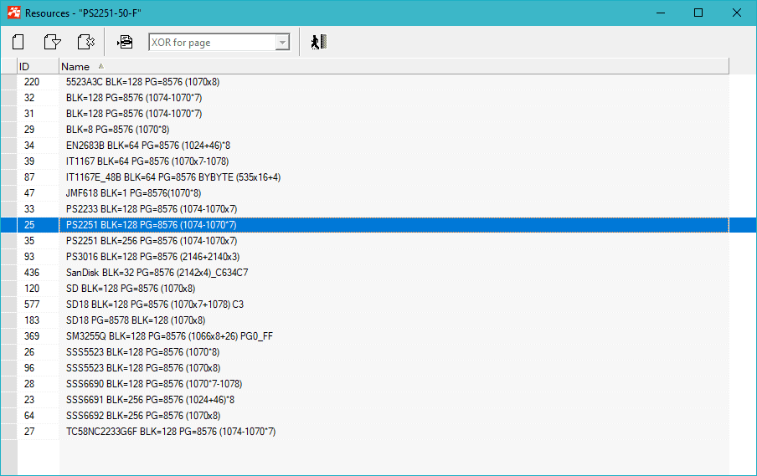Image resolution: width=757 pixels, height=476 pixels.
Task: Click the app icon in the title bar
Action: coord(13,13)
